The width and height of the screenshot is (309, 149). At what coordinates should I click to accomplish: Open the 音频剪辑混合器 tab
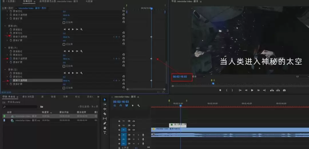(x=59, y=1)
